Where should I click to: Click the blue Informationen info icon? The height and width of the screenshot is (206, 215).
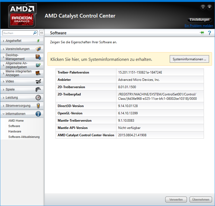point(38,114)
